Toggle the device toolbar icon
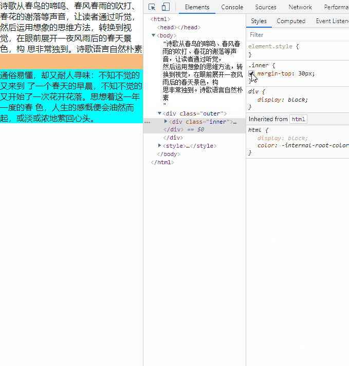This screenshot has height=366, width=349. (x=166, y=7)
